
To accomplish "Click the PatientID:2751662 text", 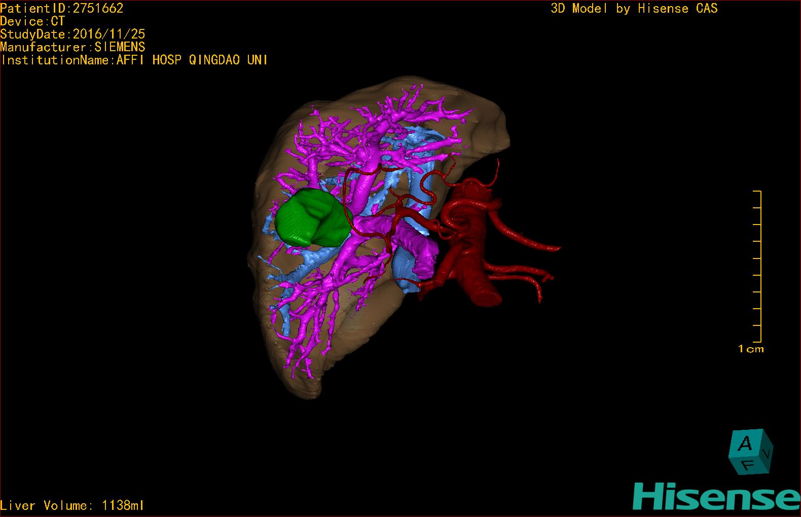I will 62,8.
